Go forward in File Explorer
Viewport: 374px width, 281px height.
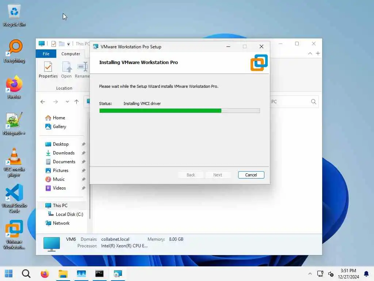56,102
